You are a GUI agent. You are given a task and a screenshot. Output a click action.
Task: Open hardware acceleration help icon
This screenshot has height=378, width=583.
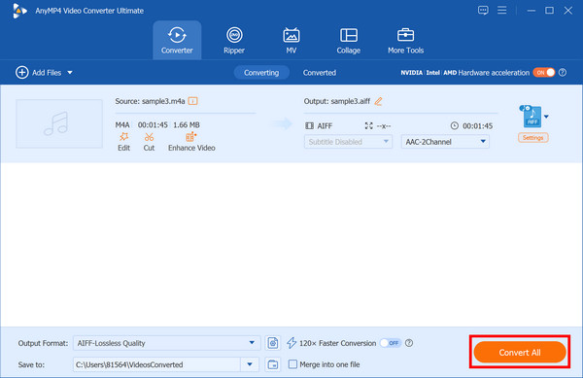click(563, 73)
